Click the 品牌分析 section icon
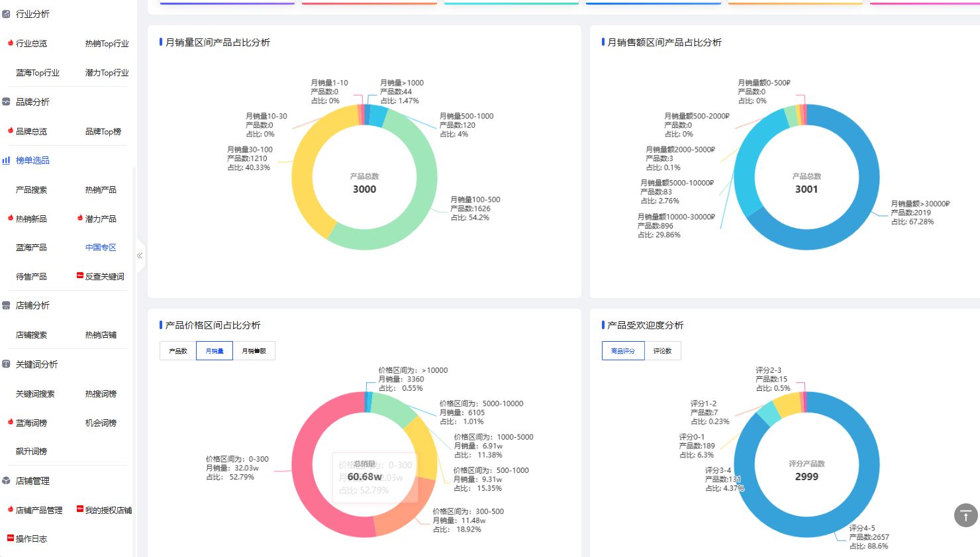Image resolution: width=980 pixels, height=557 pixels. [x=6, y=102]
